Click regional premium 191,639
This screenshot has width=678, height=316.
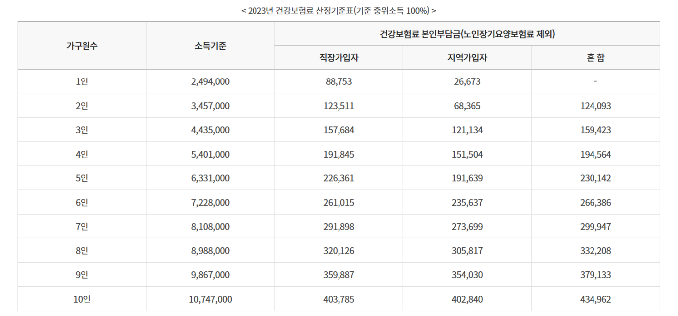coord(467,178)
